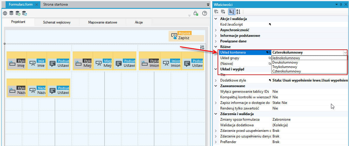Close the Formularz.form tab
The width and height of the screenshot is (349, 146).
coord(37,4)
